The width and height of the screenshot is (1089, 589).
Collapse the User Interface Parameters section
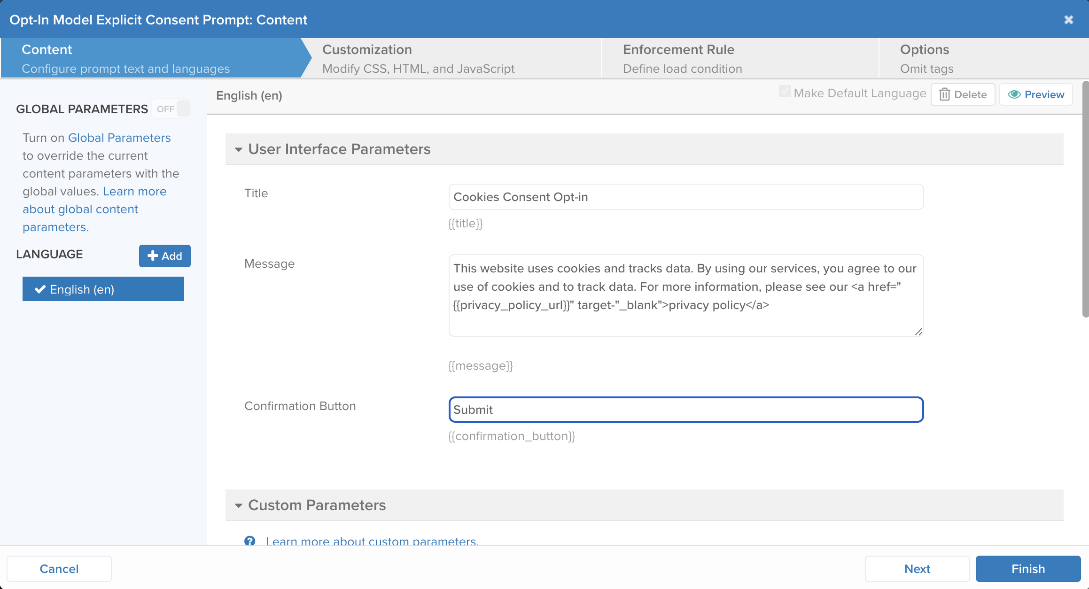point(239,149)
